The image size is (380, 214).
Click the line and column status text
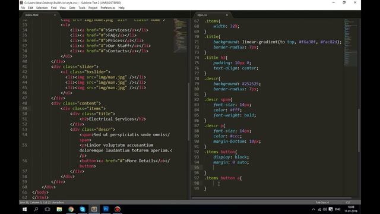click(x=42, y=202)
